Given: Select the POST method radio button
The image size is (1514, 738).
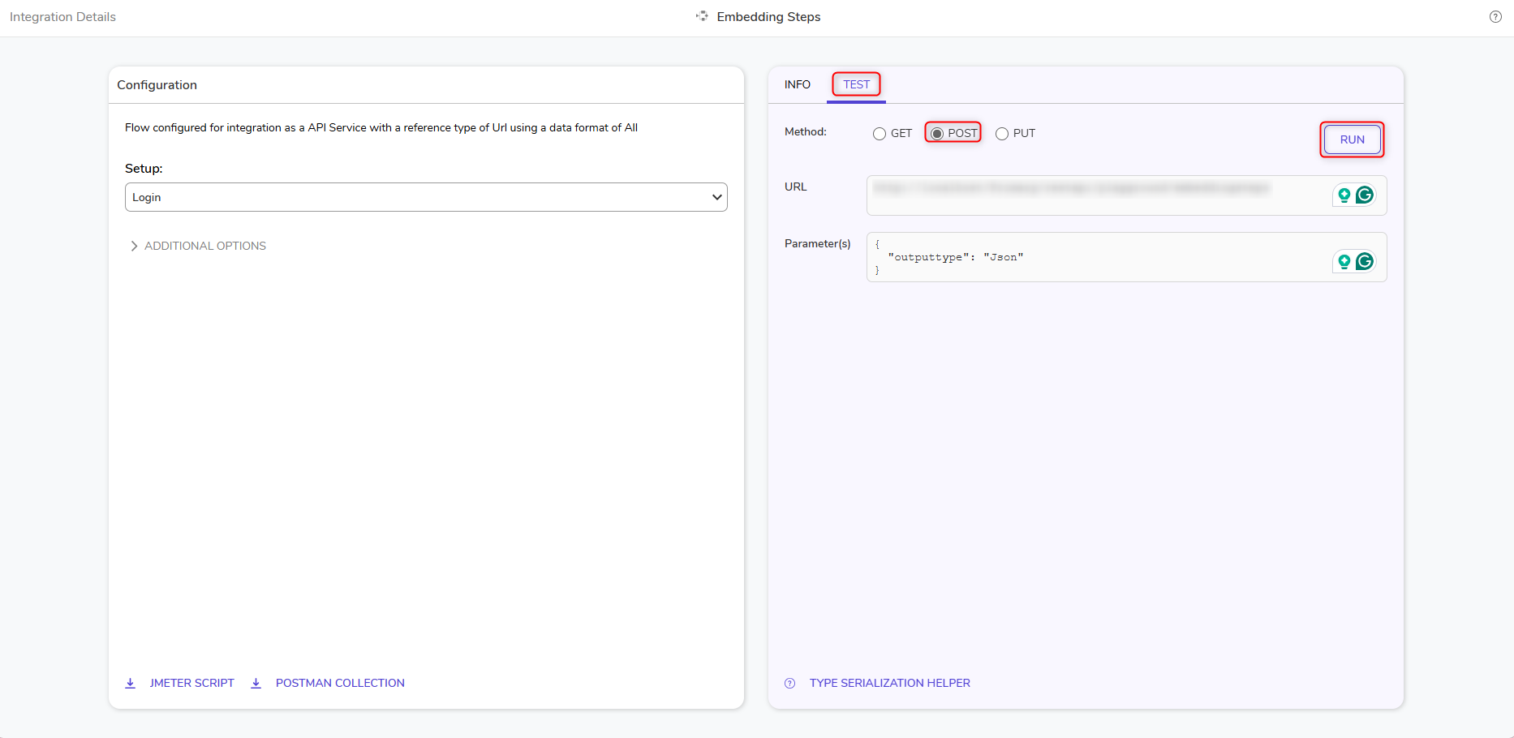Looking at the screenshot, I should point(937,134).
